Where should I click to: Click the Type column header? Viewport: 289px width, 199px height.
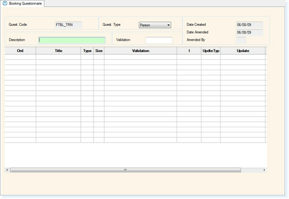pyautogui.click(x=87, y=51)
